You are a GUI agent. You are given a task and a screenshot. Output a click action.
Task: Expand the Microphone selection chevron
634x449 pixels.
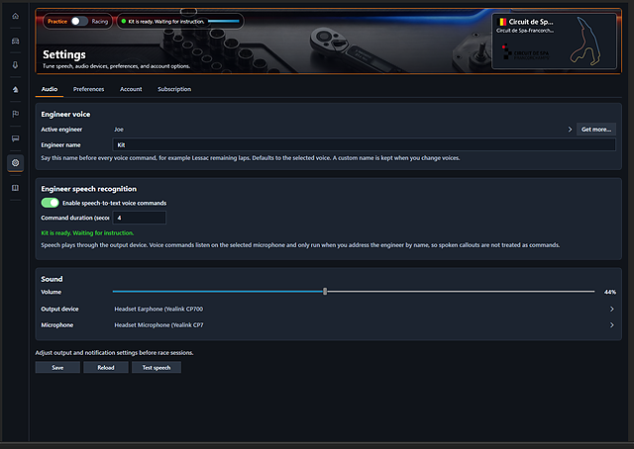612,325
